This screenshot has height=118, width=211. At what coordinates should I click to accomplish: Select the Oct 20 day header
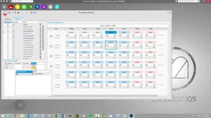coord(124,52)
